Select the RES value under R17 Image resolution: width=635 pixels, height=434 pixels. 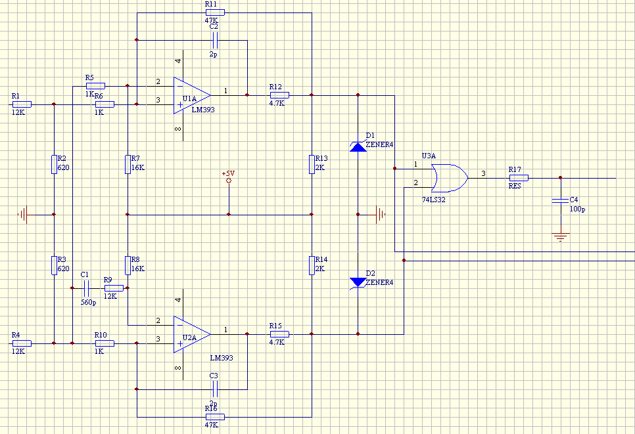[515, 186]
